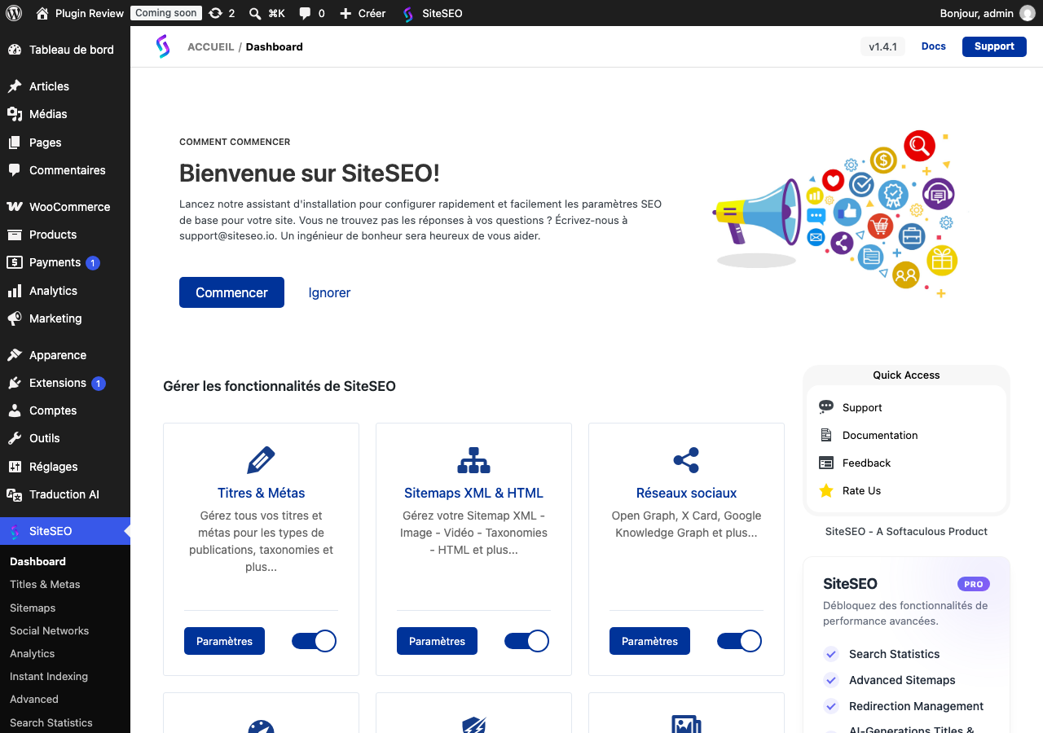Click the Apparence paintbrush icon

[x=15, y=355]
